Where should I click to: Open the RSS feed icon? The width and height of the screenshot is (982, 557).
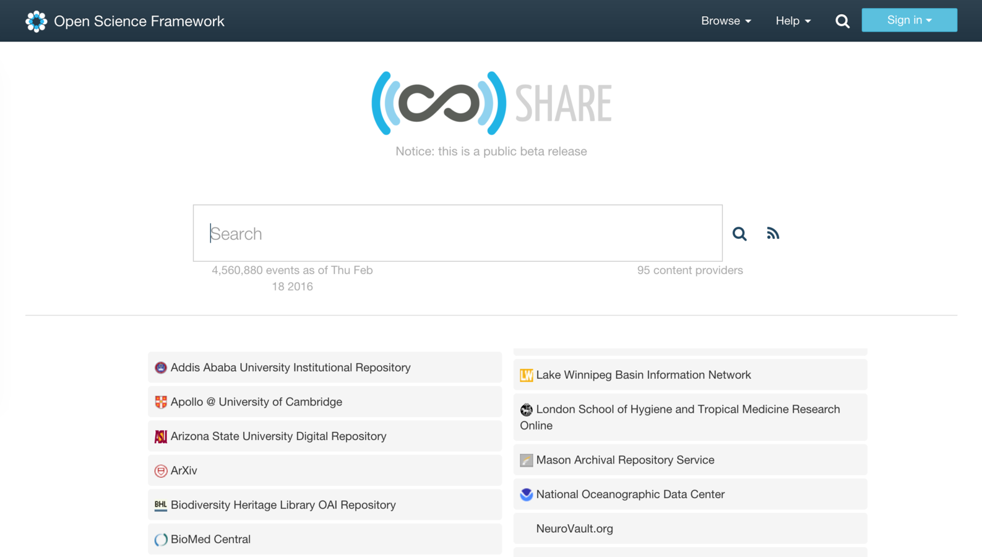coord(773,233)
